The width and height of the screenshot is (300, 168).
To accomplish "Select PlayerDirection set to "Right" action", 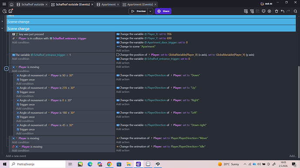I will click(158, 100).
